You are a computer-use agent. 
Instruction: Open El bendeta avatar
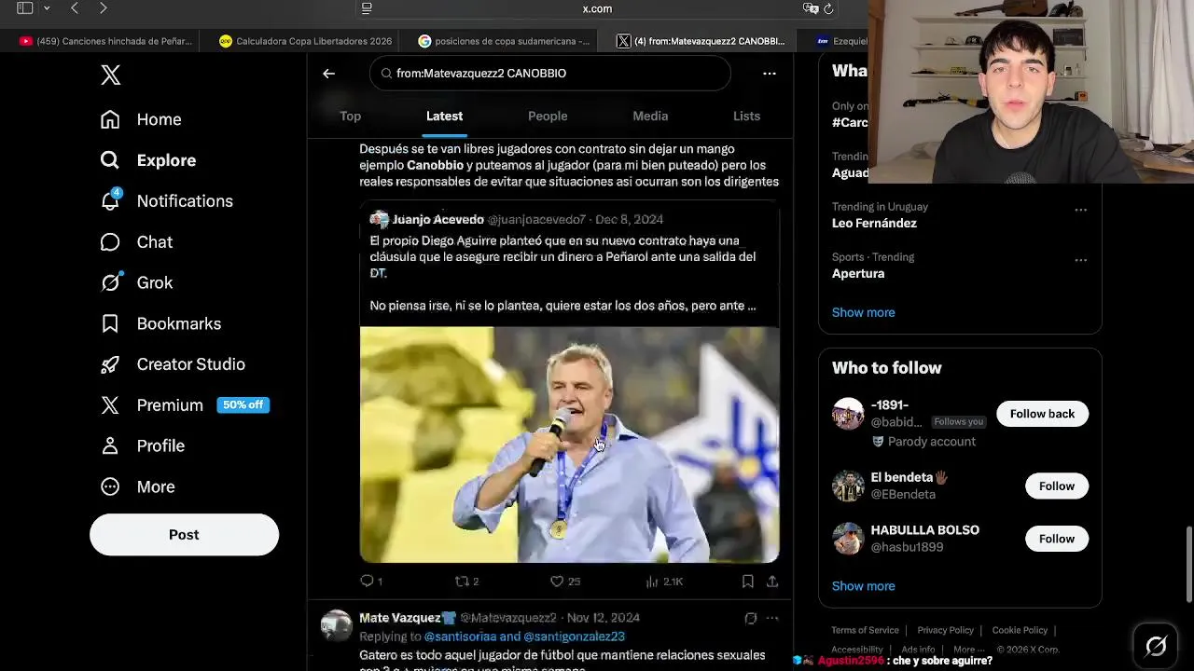pyautogui.click(x=848, y=486)
